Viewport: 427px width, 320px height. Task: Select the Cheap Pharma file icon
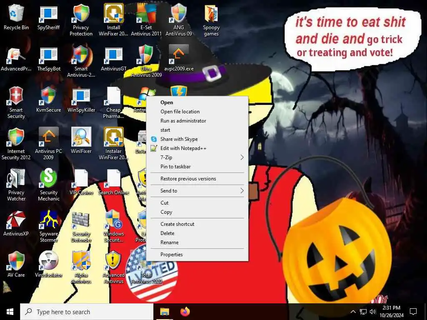(113, 96)
